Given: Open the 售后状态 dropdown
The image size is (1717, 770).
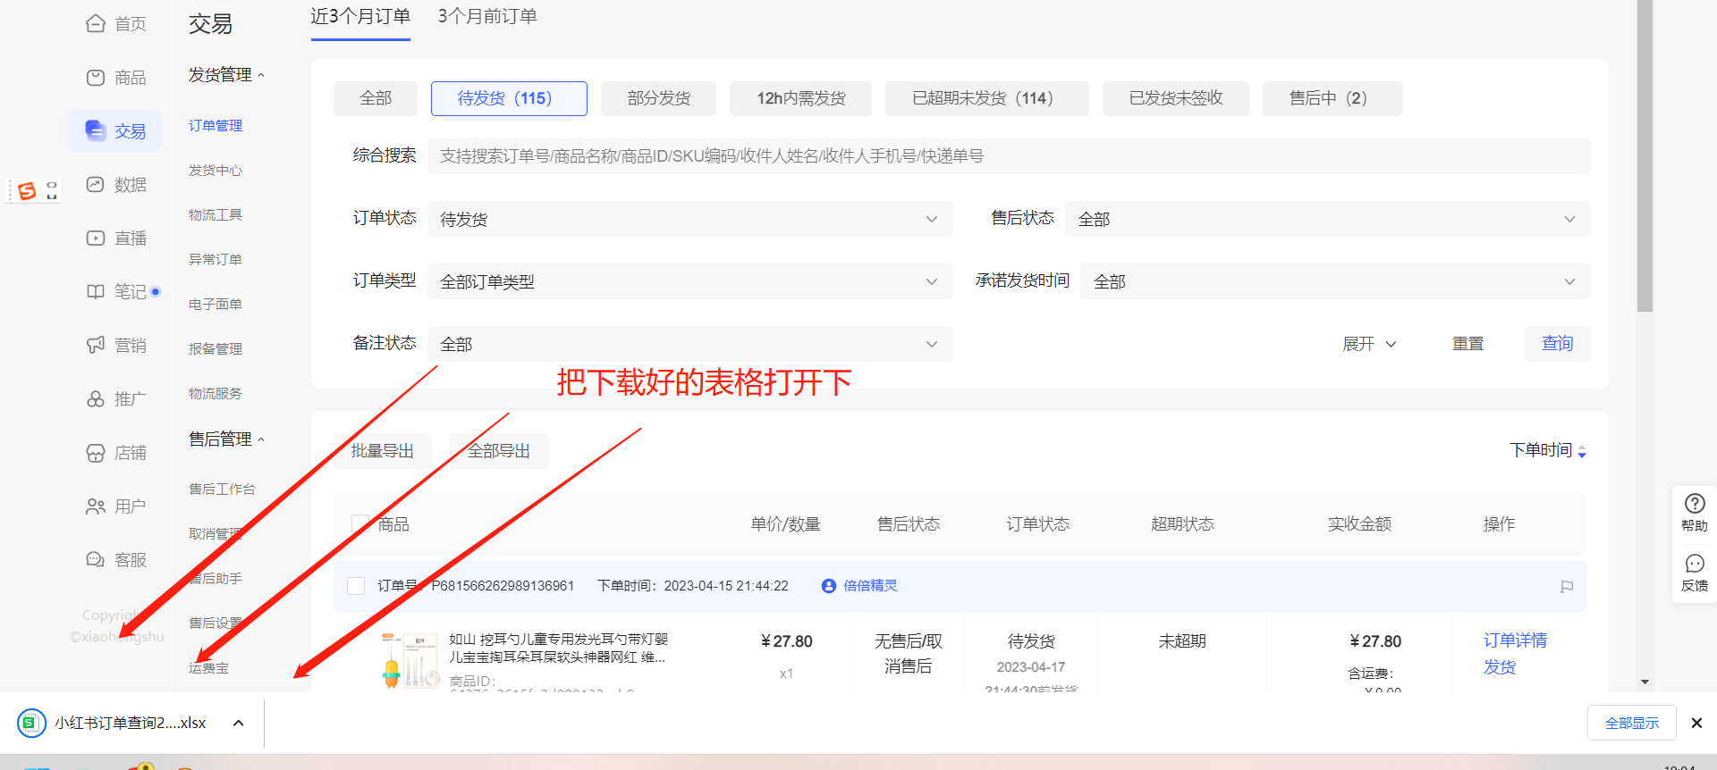Looking at the screenshot, I should click(x=1326, y=219).
